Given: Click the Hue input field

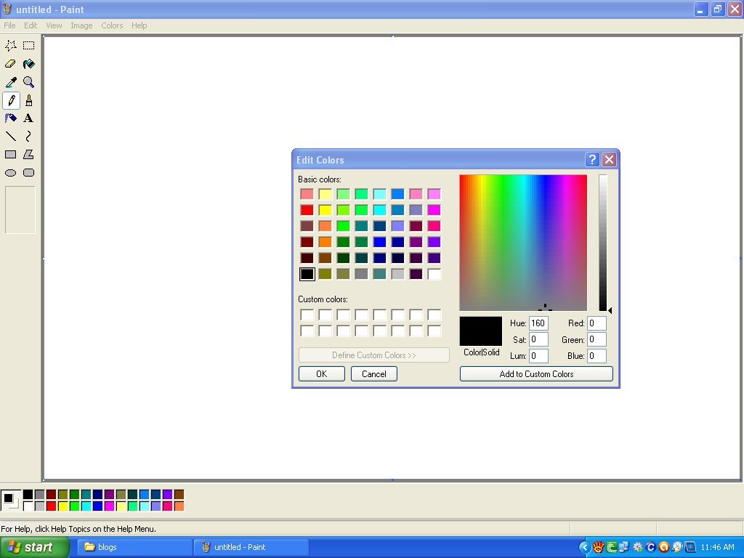Looking at the screenshot, I should click(x=538, y=323).
